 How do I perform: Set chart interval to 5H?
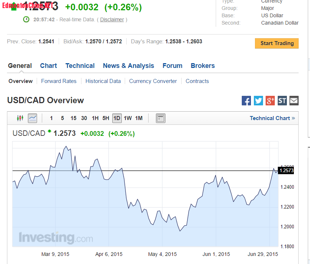pos(106,118)
